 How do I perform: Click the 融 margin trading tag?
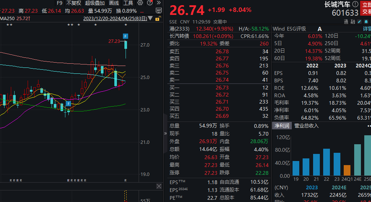[353, 22]
